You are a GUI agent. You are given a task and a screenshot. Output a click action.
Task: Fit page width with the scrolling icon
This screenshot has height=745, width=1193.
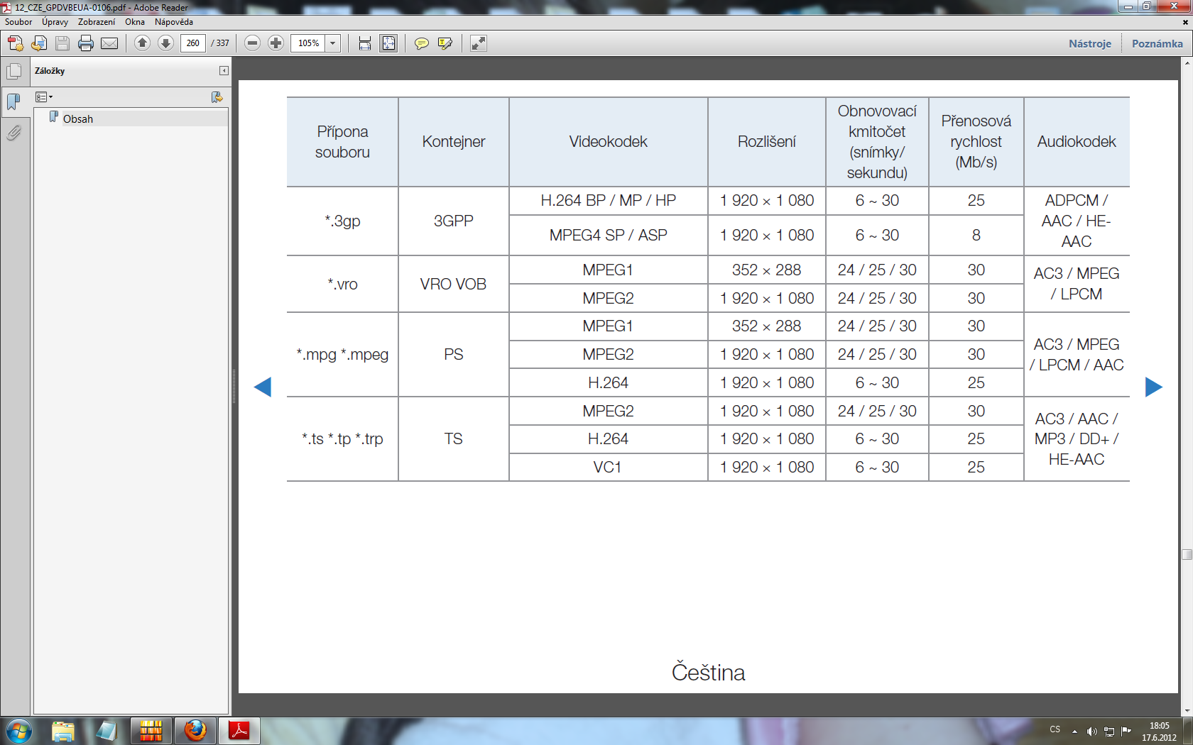click(x=365, y=43)
